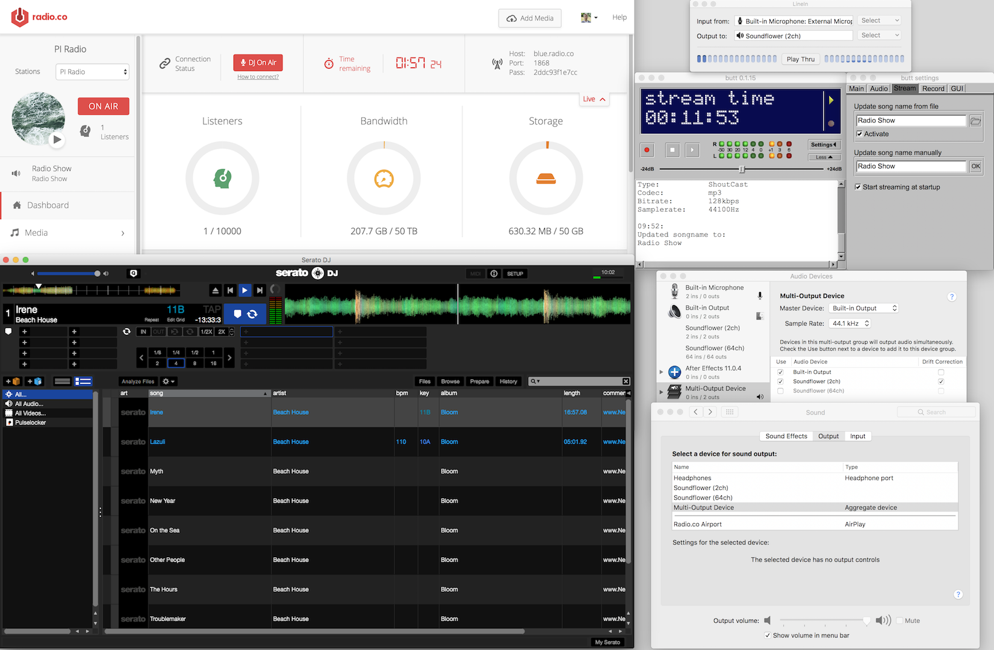Toggle the Activate checkbox in butt settings
Screen dimensions: 994x650
[x=860, y=134]
